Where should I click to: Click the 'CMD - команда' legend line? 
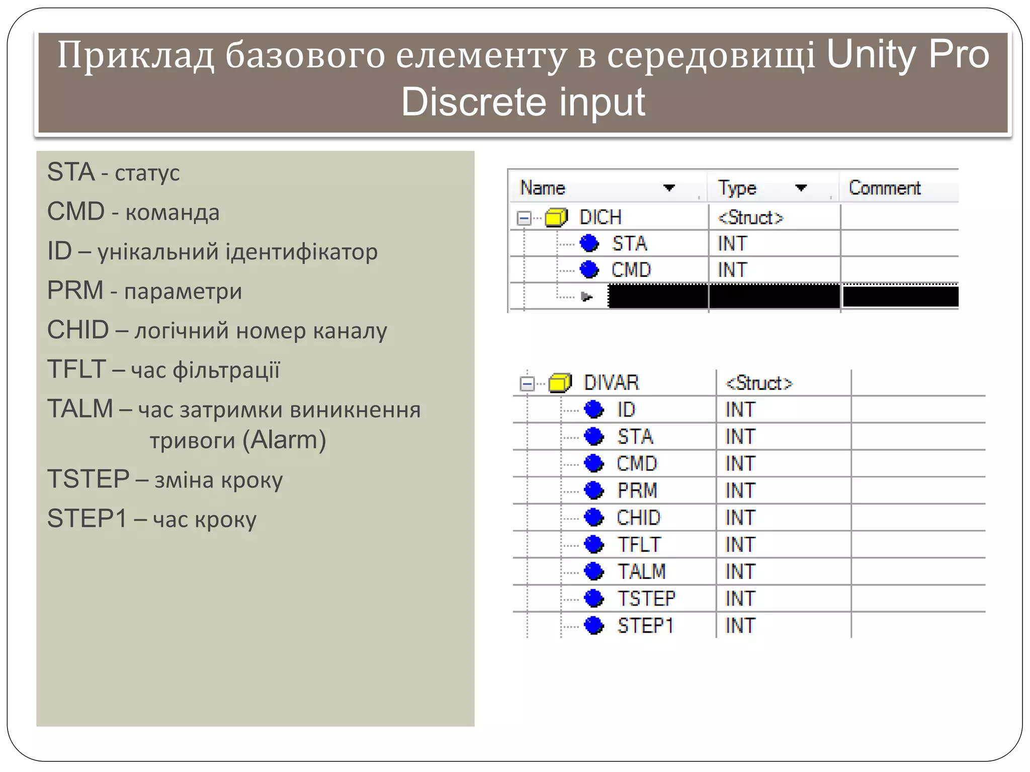[133, 212]
